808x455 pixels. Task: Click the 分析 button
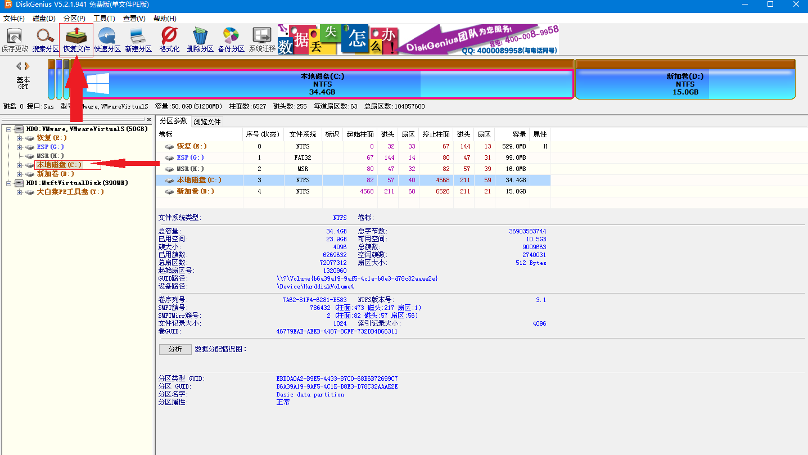tap(175, 349)
